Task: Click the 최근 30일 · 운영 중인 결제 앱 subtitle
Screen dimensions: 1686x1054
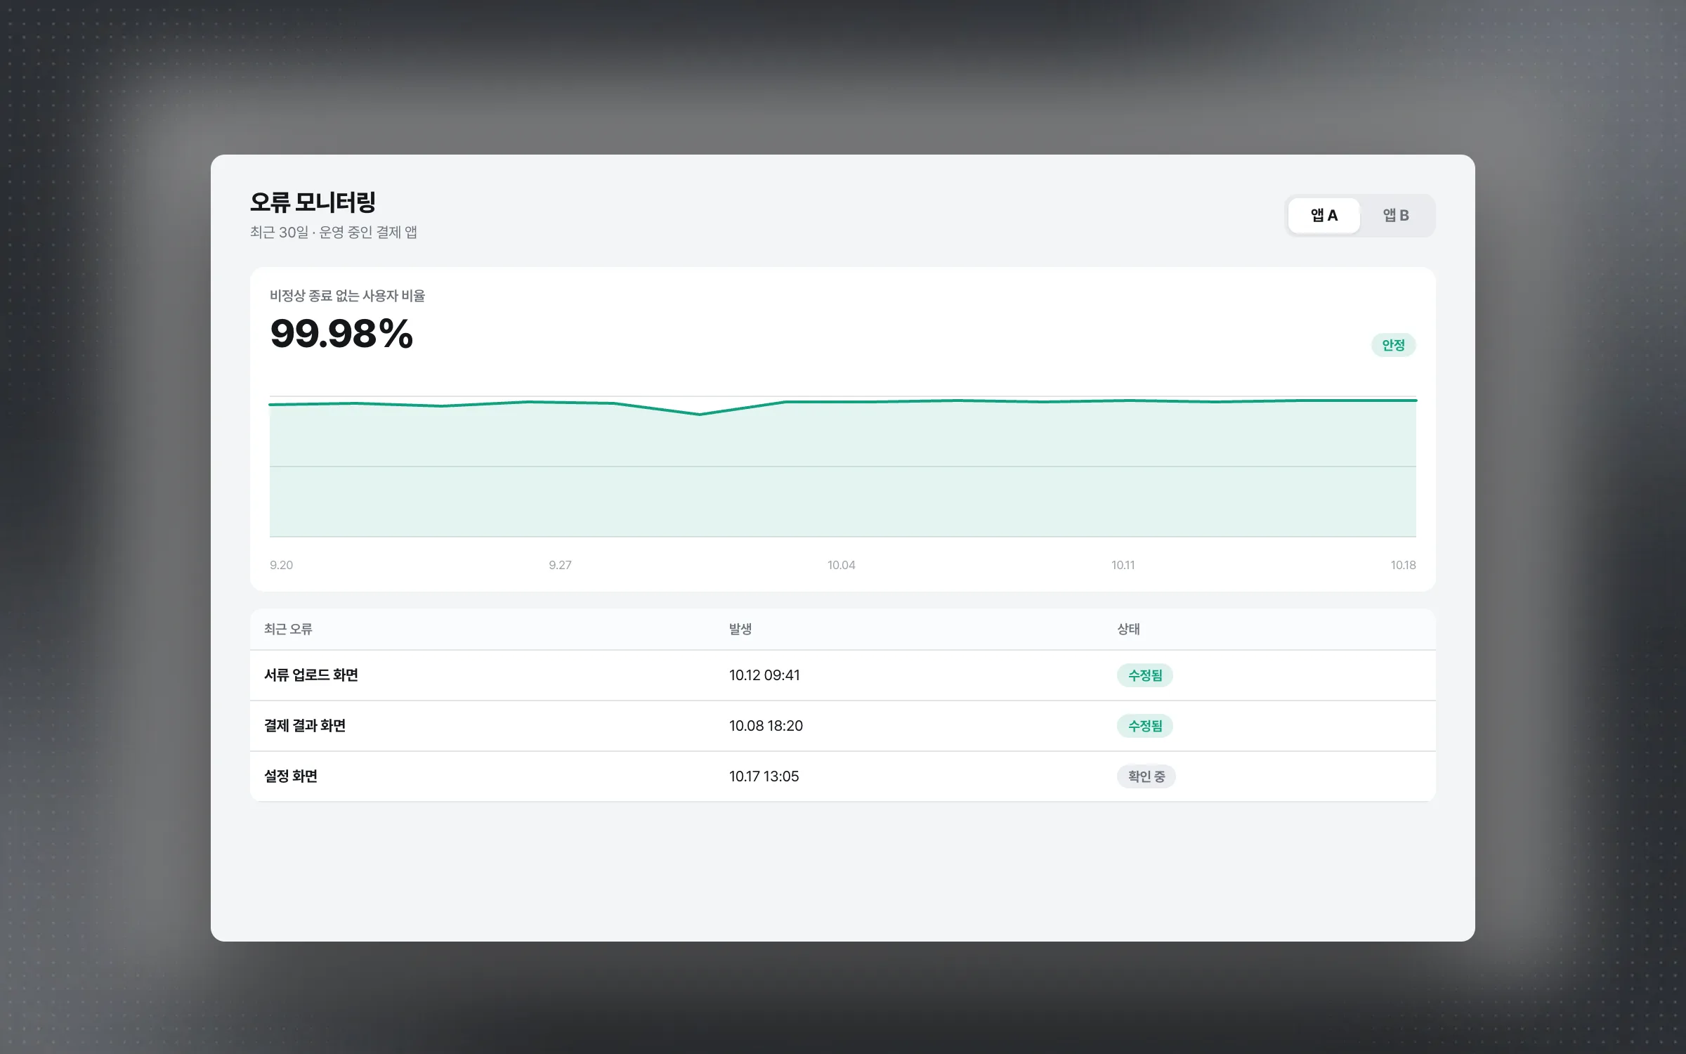Action: click(334, 233)
